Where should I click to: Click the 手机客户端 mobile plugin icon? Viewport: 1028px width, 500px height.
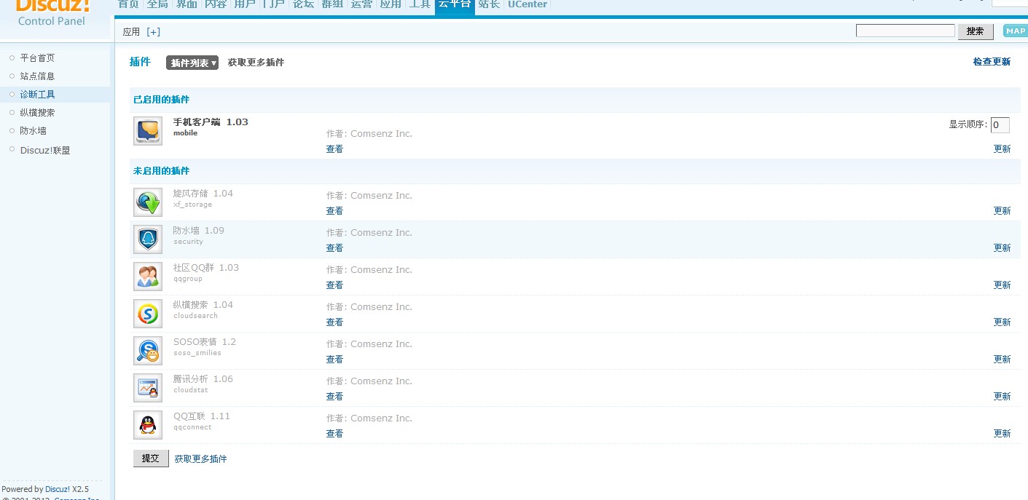point(148,131)
